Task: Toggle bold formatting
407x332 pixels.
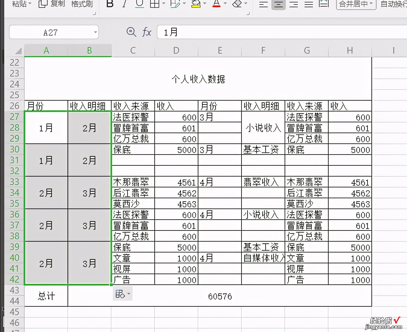Action: [x=110, y=4]
